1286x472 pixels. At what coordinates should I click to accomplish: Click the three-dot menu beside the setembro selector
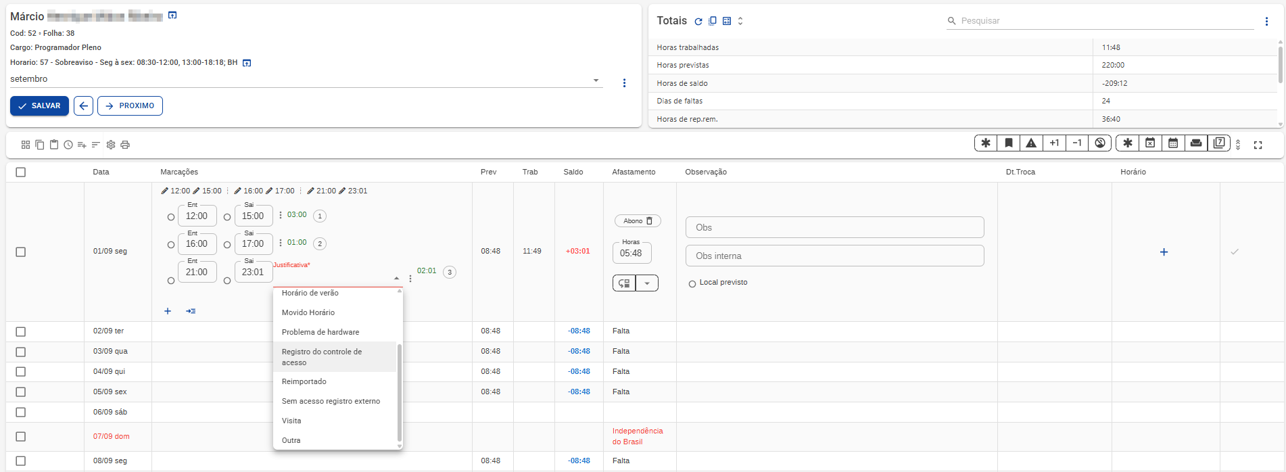pos(624,83)
